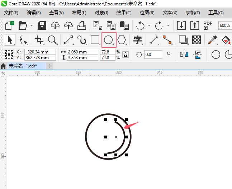232x189 pixels.
Task: Select the Rectangle tool
Action: [x=95, y=40]
